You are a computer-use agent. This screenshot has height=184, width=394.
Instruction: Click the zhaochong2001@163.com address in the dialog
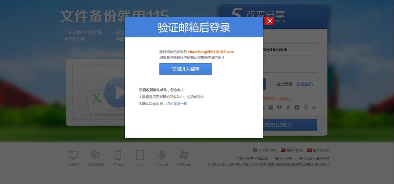click(x=211, y=52)
